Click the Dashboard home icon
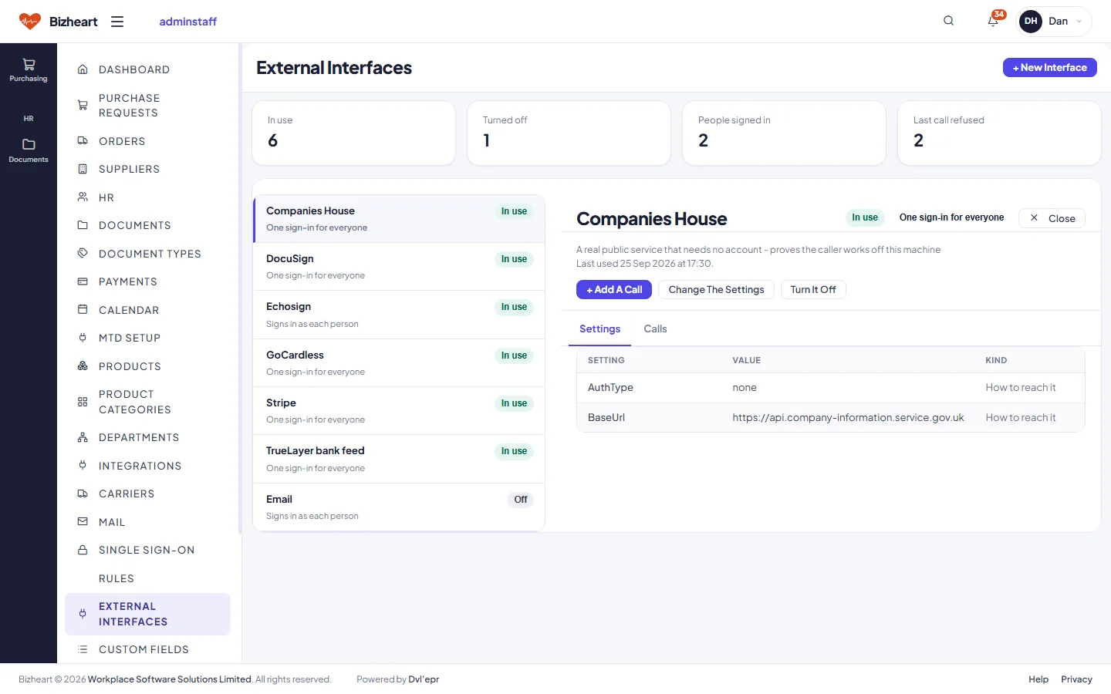The height and width of the screenshot is (694, 1111). click(x=83, y=69)
